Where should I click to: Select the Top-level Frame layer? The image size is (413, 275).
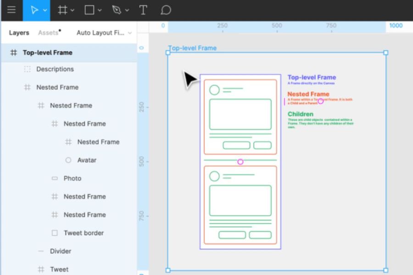coord(47,53)
